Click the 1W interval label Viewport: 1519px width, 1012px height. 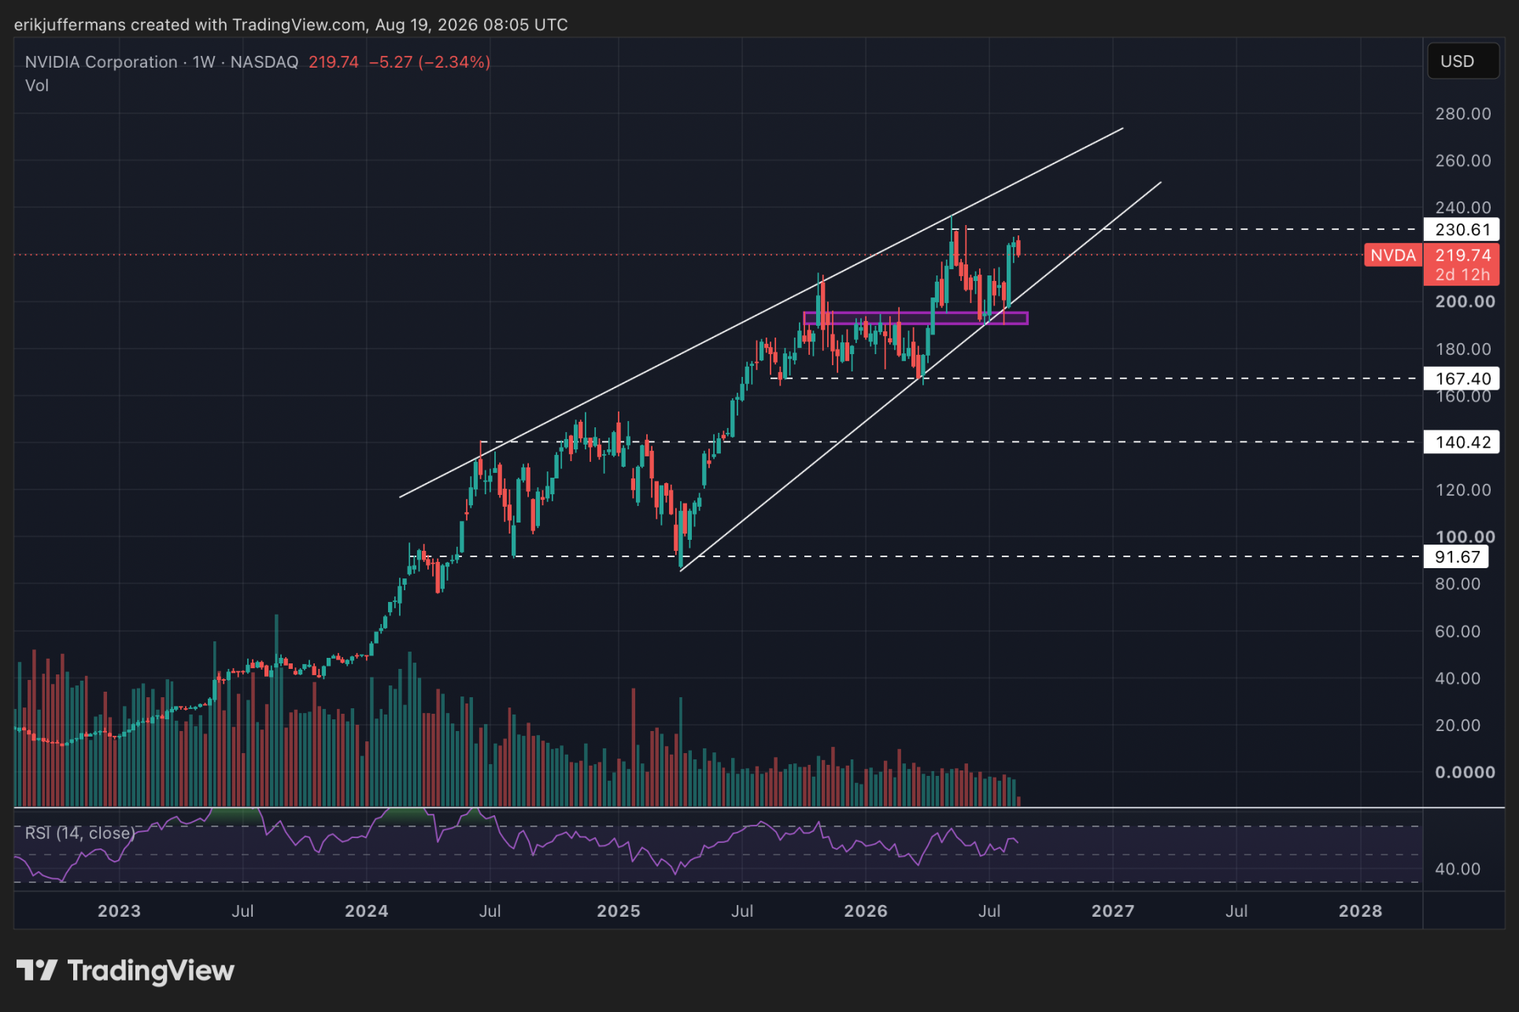(204, 62)
